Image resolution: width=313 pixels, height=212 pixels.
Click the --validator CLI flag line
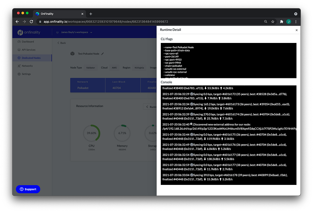[169, 75]
